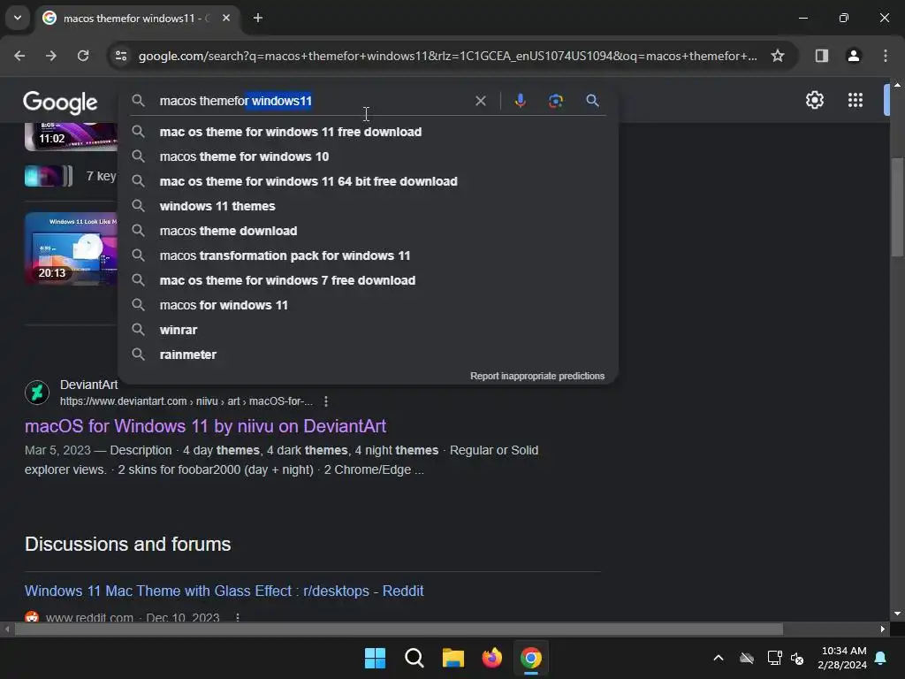Open the 20:13 video thumbnail
This screenshot has width=905, height=679.
71,248
